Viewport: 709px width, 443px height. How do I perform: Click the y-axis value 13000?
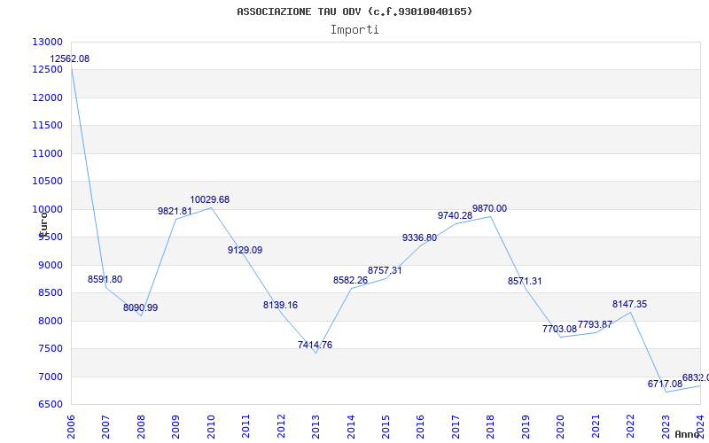[47, 42]
